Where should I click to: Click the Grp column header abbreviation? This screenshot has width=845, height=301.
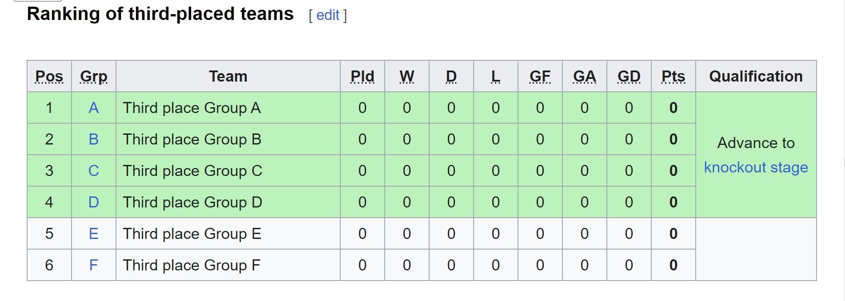click(x=93, y=76)
